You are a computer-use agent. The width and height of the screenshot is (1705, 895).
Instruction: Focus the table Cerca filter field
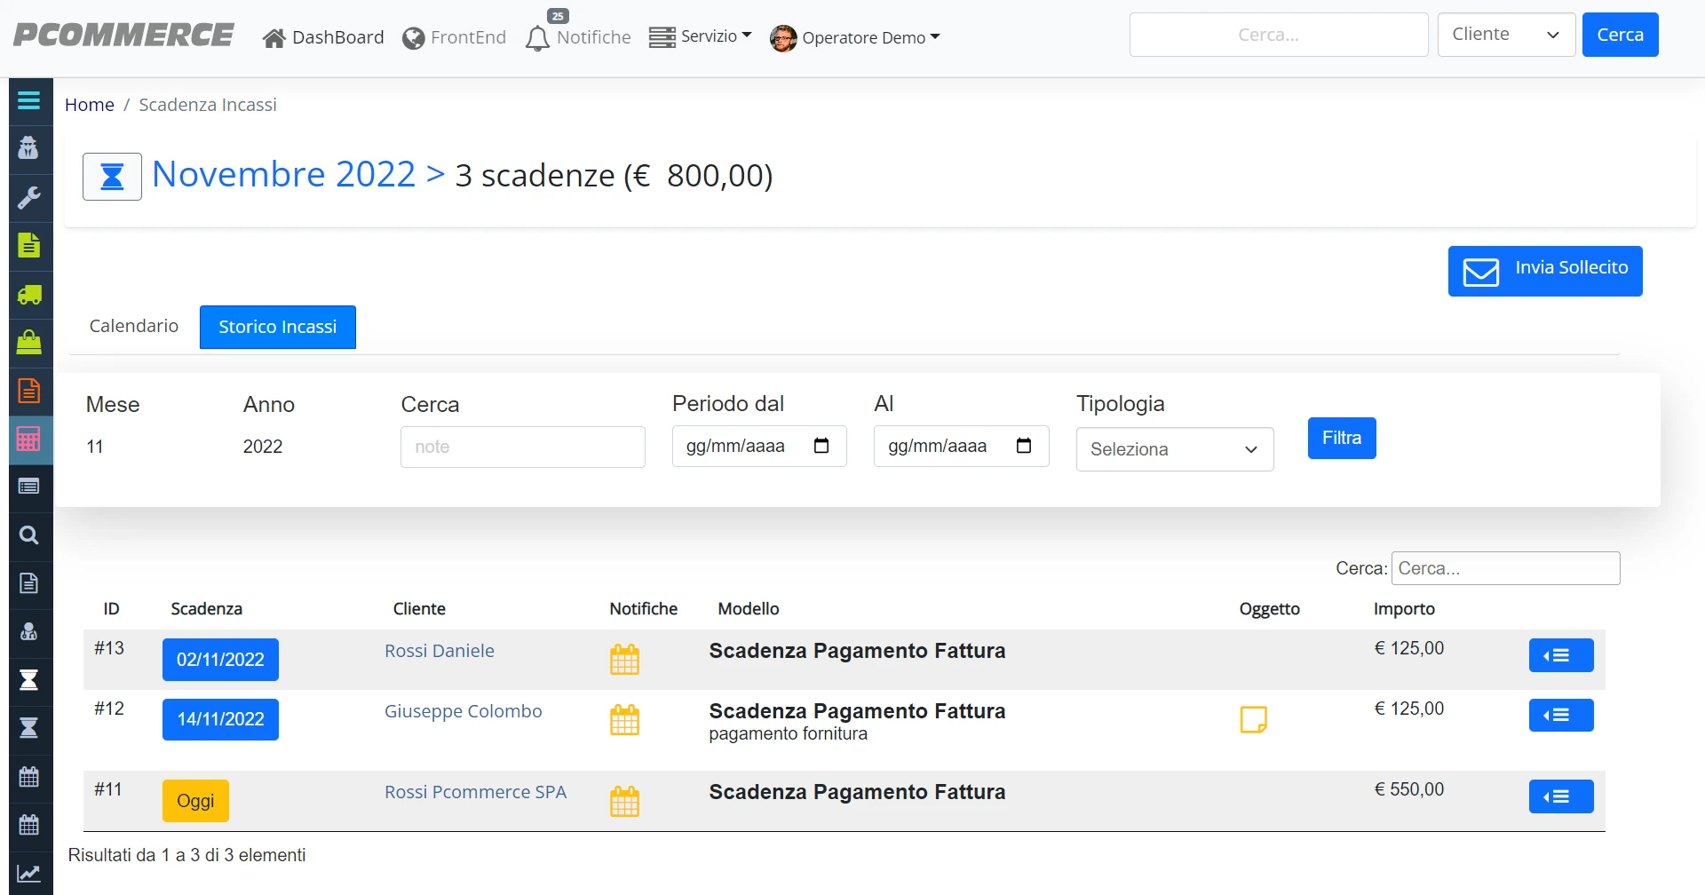coord(1505,568)
